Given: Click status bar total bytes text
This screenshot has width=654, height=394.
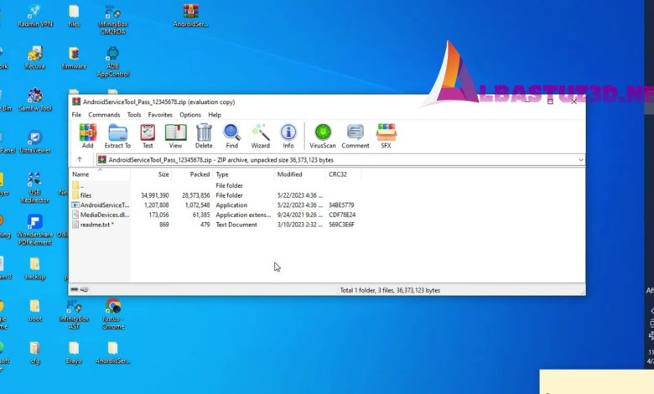Looking at the screenshot, I should [390, 290].
